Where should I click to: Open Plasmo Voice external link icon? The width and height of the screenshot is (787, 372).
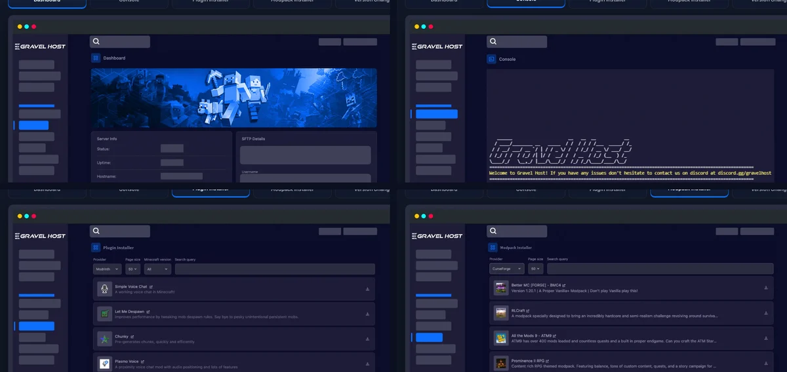click(142, 361)
